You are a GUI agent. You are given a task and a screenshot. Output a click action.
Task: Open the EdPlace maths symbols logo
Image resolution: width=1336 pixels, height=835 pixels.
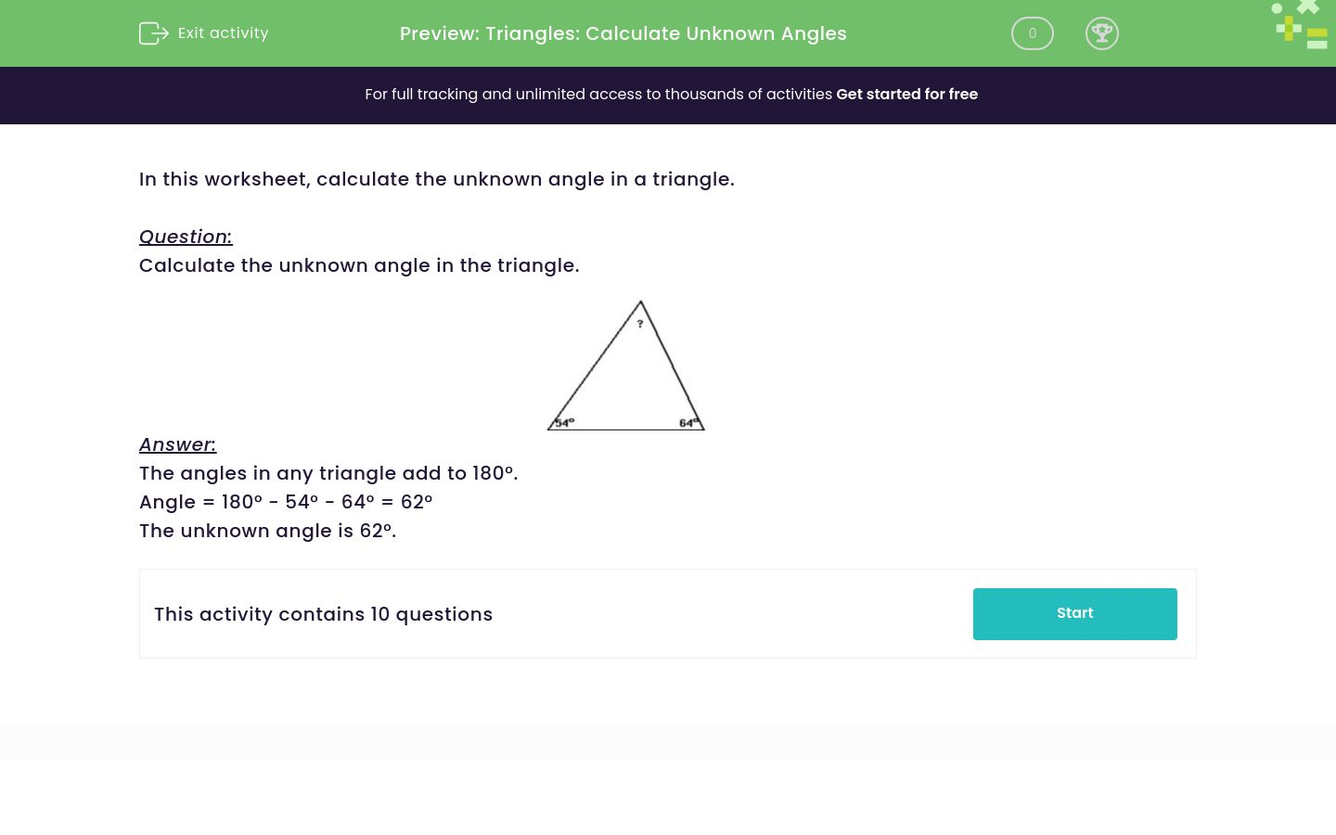[1301, 24]
